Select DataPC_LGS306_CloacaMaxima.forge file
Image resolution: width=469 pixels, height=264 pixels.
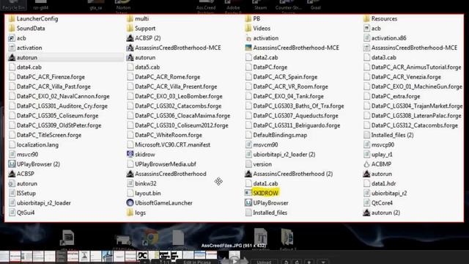pyautogui.click(x=182, y=116)
